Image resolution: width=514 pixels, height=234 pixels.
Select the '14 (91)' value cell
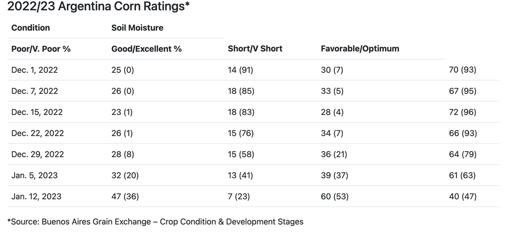(x=240, y=70)
